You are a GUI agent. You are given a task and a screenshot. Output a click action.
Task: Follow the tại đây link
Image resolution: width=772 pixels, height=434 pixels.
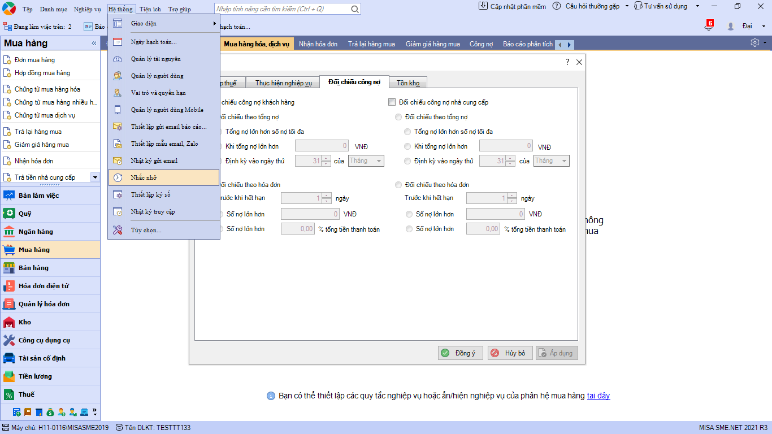(x=598, y=396)
